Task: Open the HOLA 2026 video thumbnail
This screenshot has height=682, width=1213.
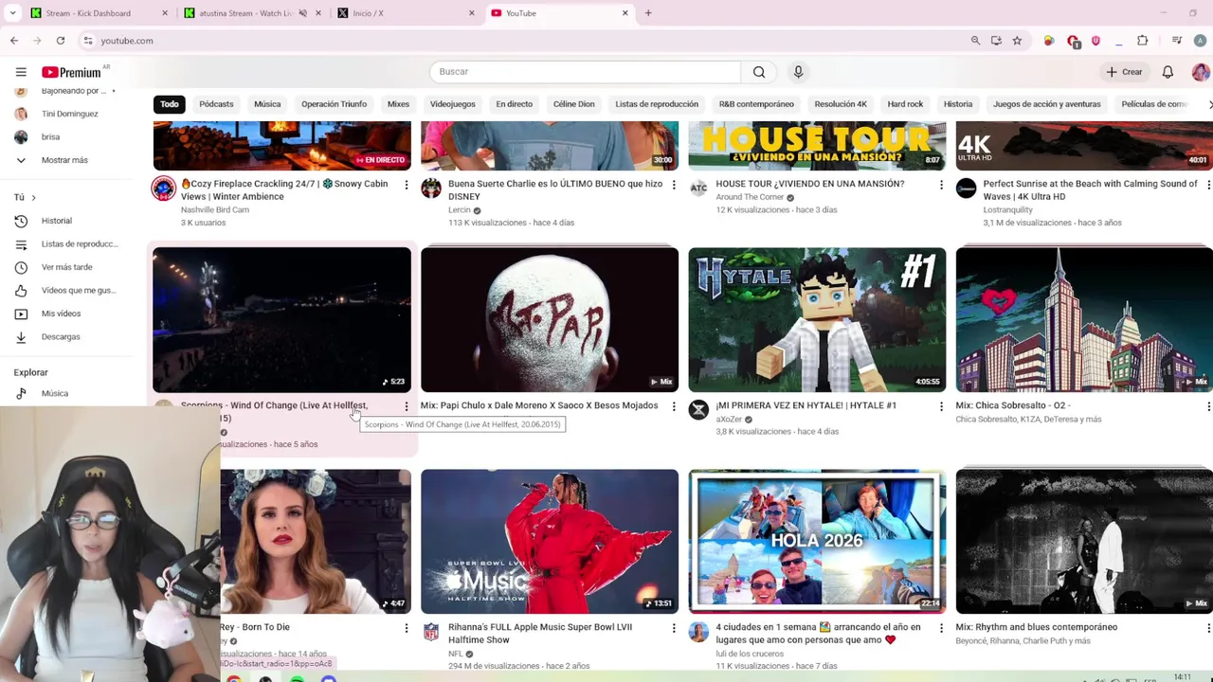Action: click(x=817, y=541)
